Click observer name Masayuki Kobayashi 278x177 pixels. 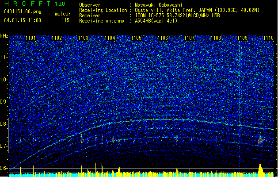[x=159, y=5]
